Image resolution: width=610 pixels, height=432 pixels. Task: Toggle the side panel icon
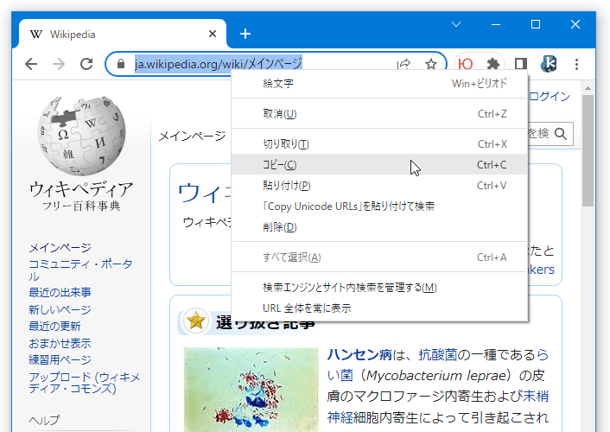pyautogui.click(x=520, y=64)
